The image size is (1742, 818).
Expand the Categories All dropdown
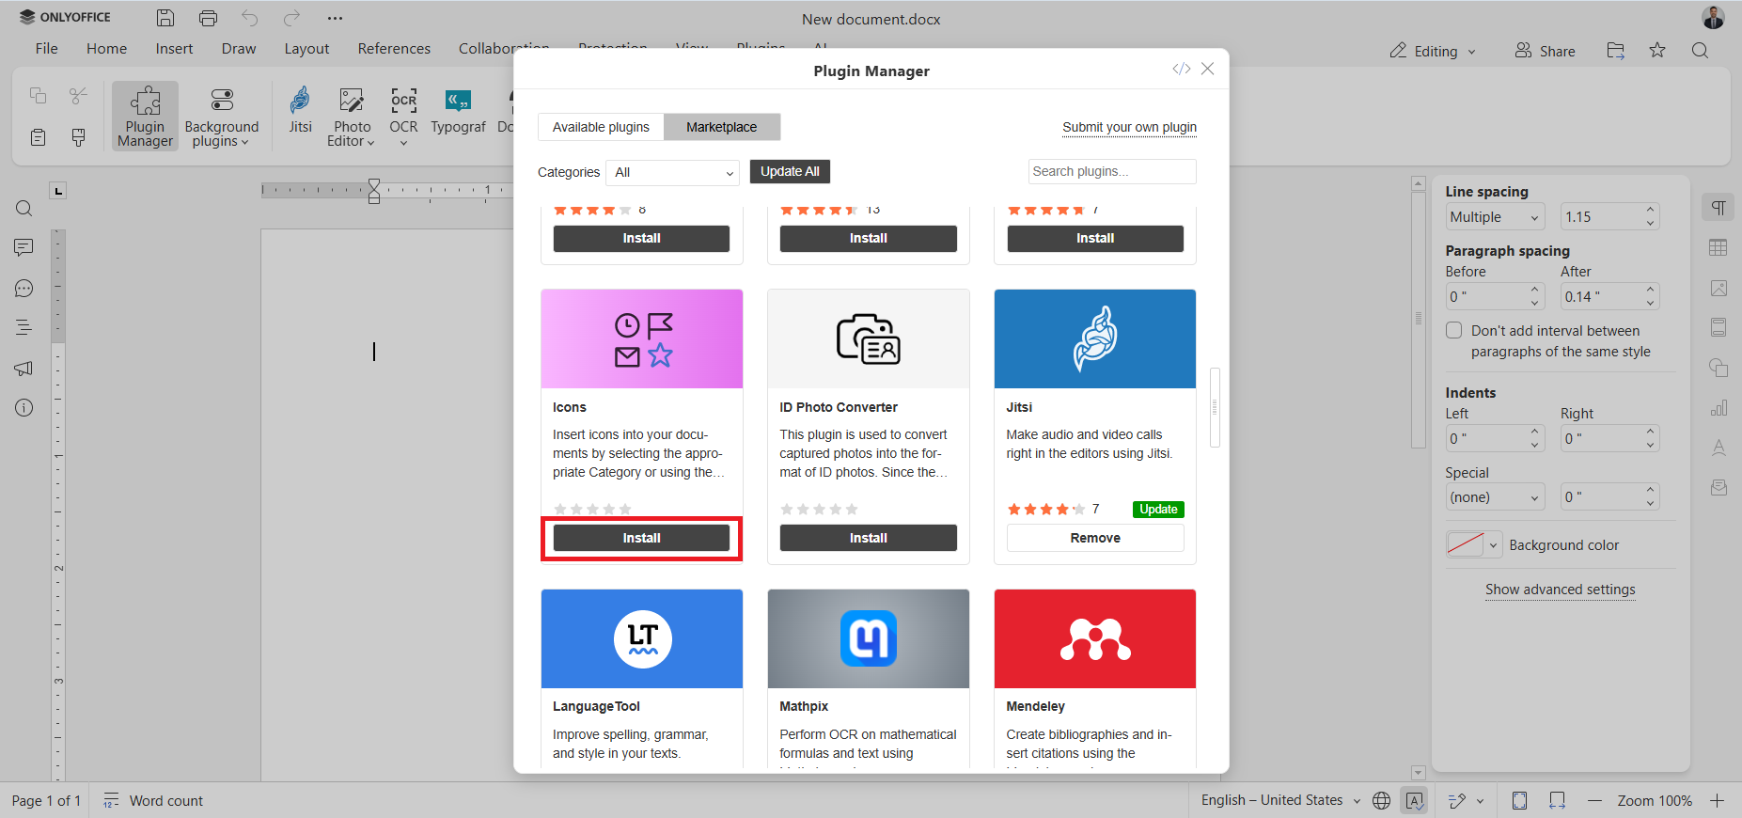coord(673,172)
